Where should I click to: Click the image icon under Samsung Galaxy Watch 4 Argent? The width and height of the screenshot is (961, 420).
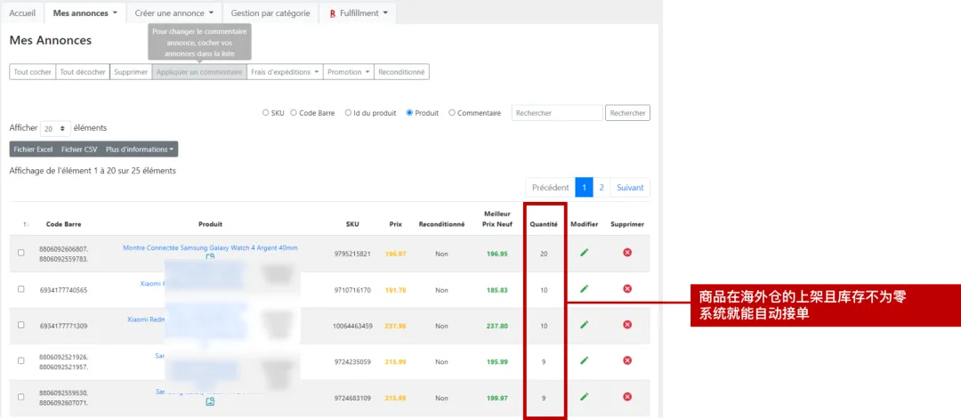210,257
